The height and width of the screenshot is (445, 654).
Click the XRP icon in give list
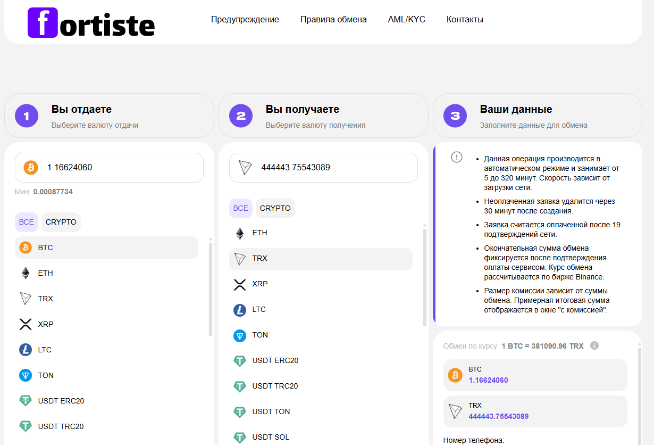click(26, 324)
